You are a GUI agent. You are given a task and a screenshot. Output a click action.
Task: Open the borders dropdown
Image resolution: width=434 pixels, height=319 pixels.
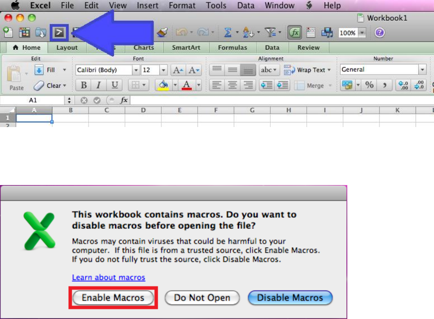coord(139,85)
